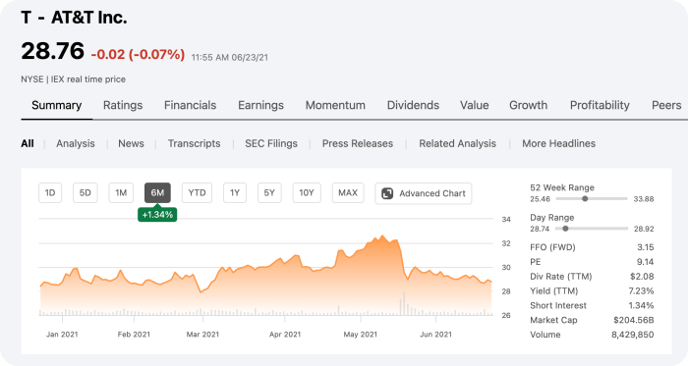
Task: Click the 52 week high 33.88
Action: [644, 199]
